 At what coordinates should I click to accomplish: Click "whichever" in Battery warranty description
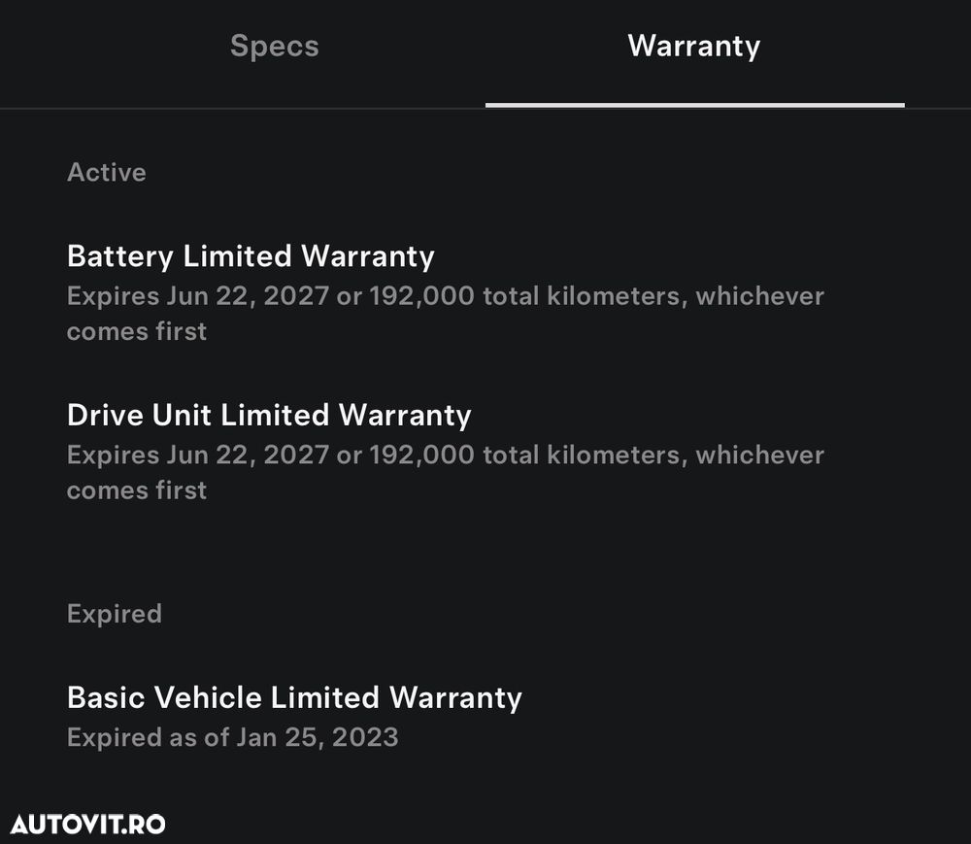pyautogui.click(x=759, y=295)
